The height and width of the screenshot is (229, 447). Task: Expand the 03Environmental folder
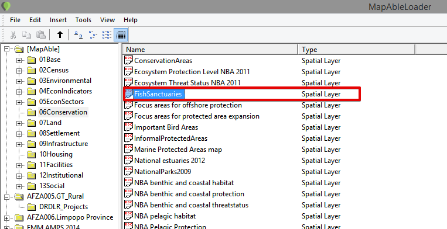pos(19,81)
